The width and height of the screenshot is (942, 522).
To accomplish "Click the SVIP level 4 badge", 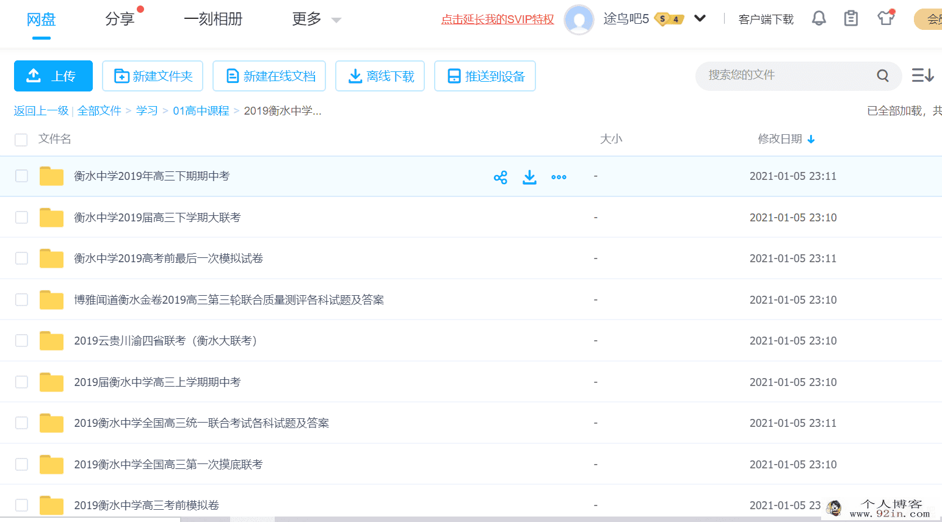I will pos(669,19).
